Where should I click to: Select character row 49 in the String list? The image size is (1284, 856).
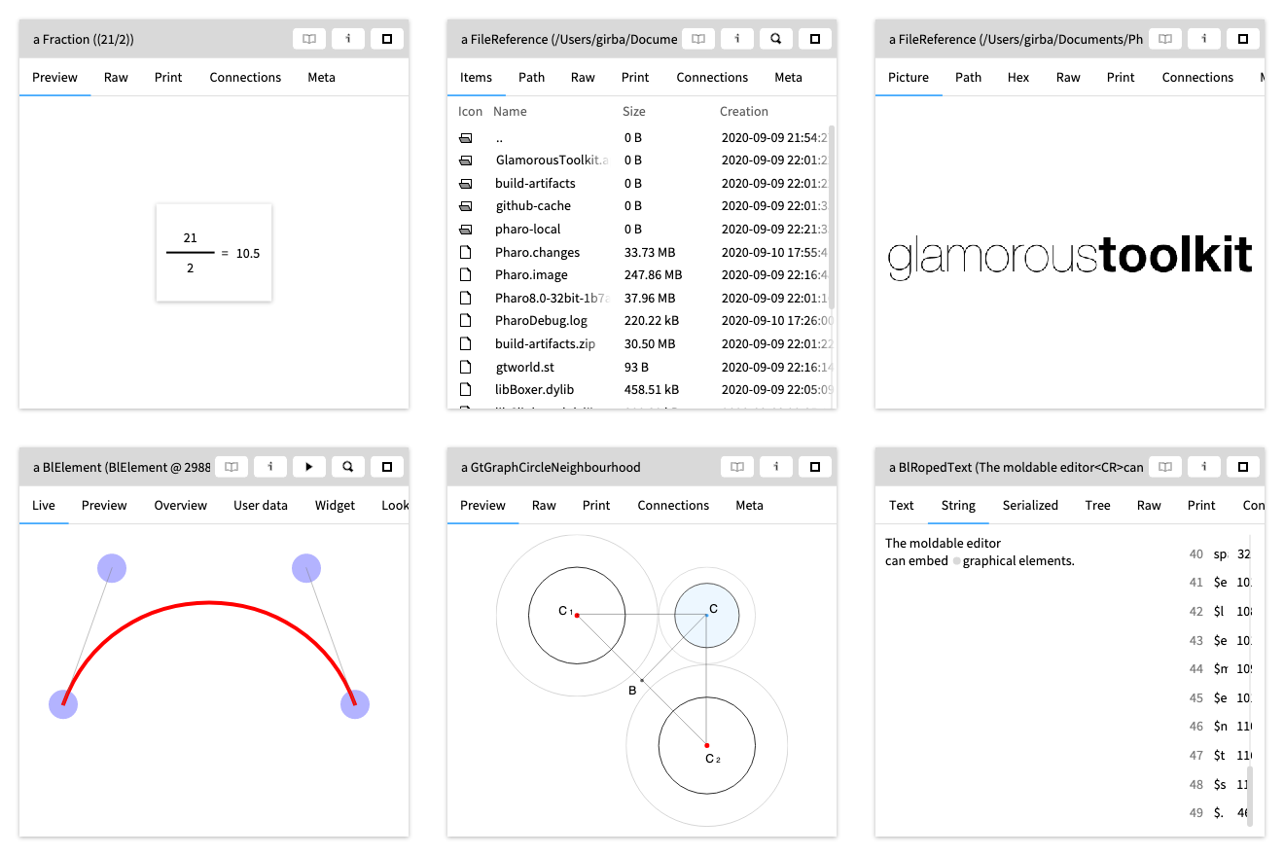(x=1219, y=812)
